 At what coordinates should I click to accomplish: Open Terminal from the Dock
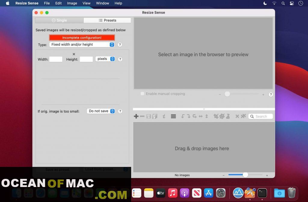262,193
